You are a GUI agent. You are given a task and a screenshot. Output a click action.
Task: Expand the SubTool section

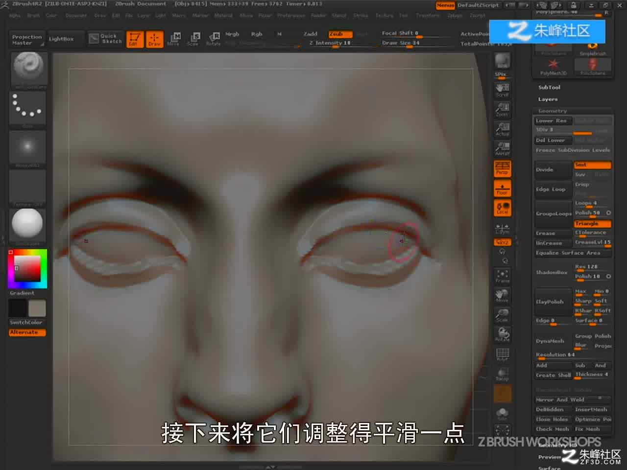549,88
